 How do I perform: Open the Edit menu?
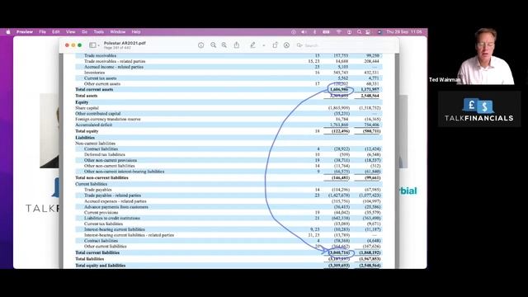56,32
